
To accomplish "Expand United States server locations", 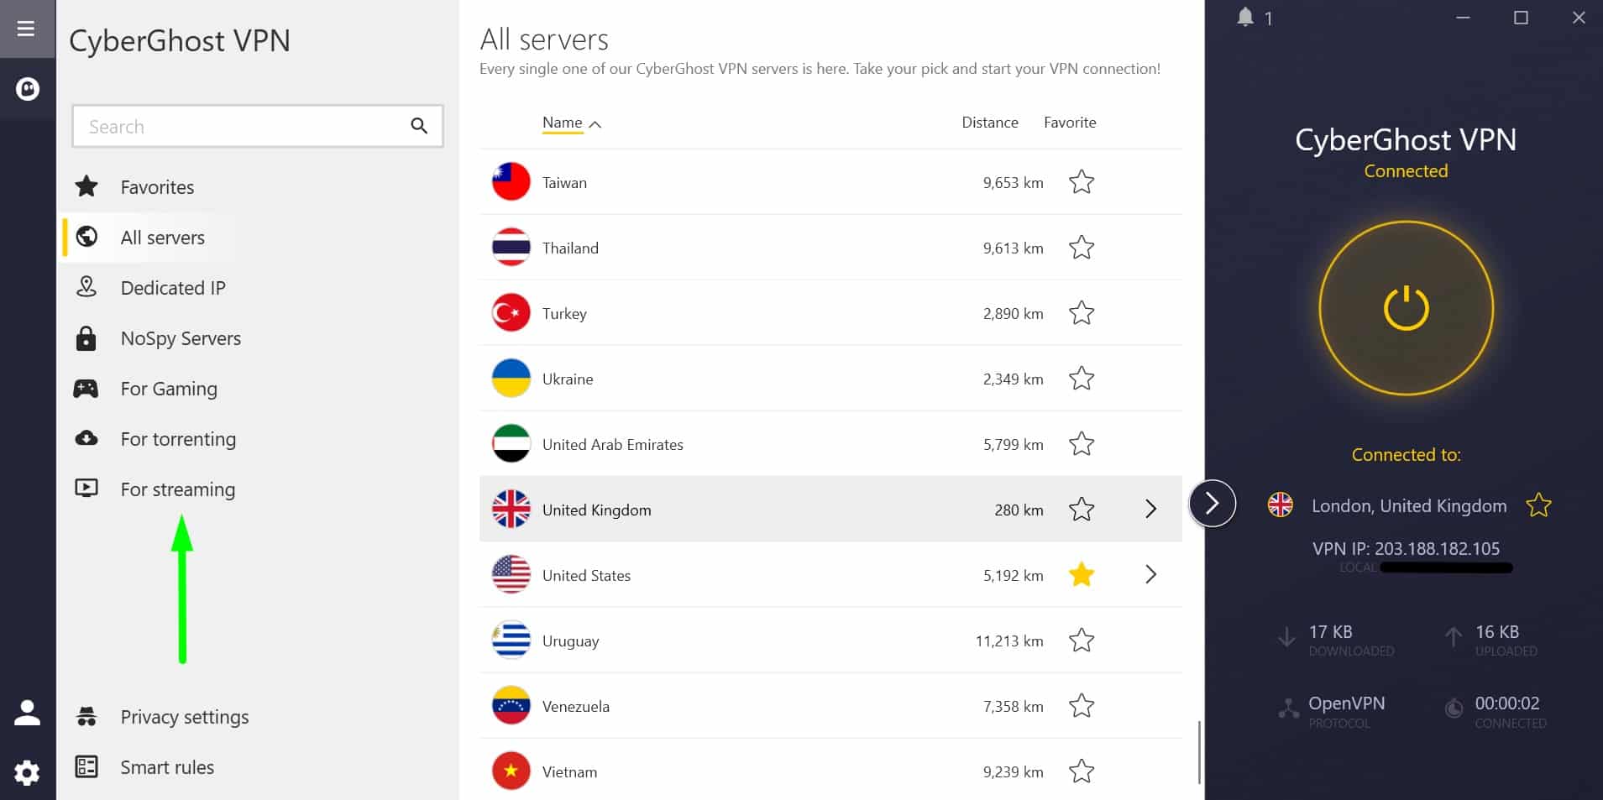I will pyautogui.click(x=1150, y=574).
